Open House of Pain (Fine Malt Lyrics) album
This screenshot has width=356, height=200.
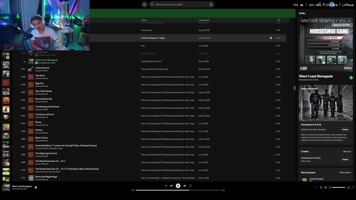tap(154, 69)
